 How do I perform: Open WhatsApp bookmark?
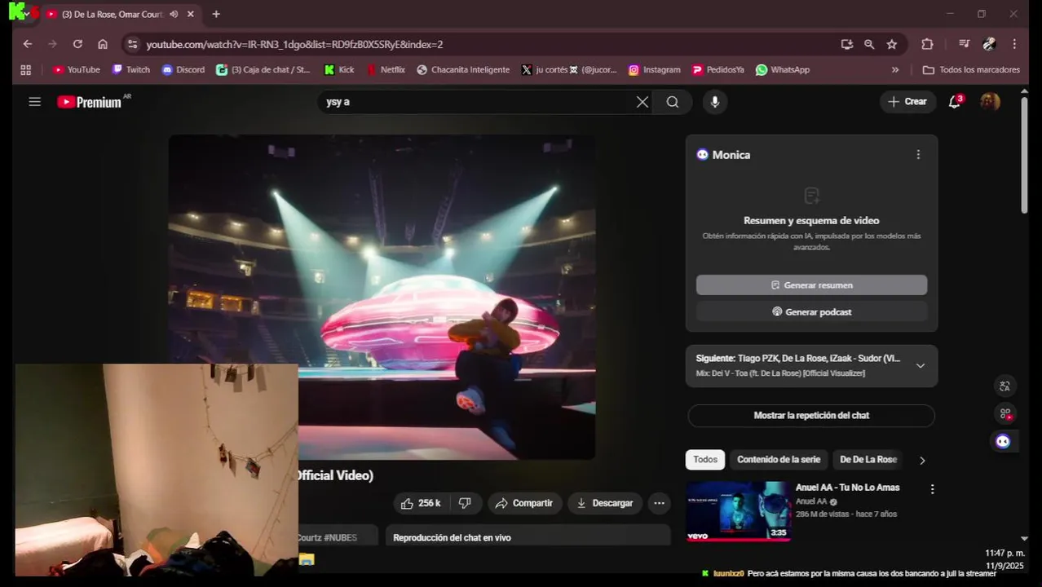[x=783, y=70]
